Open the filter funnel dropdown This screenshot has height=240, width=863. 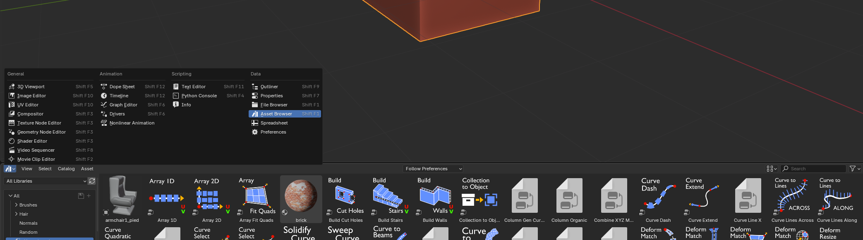point(855,169)
